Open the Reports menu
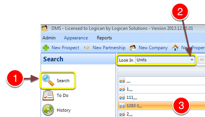This screenshot has width=205, height=117. point(104,38)
